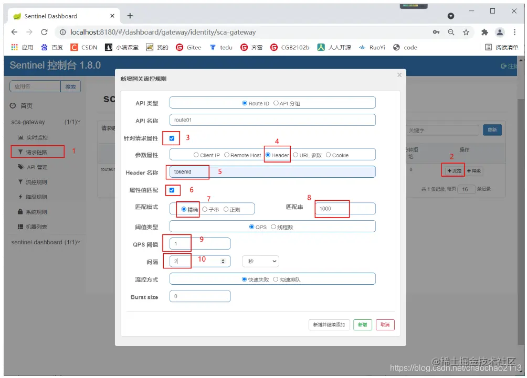The height and width of the screenshot is (378, 527).
Task: Open Chrome three-dot menu
Action: 514,32
